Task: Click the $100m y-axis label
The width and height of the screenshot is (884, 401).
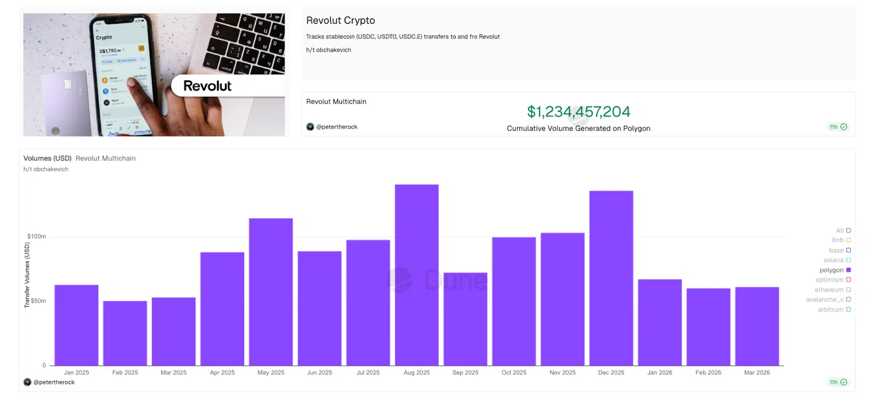Action: click(36, 237)
